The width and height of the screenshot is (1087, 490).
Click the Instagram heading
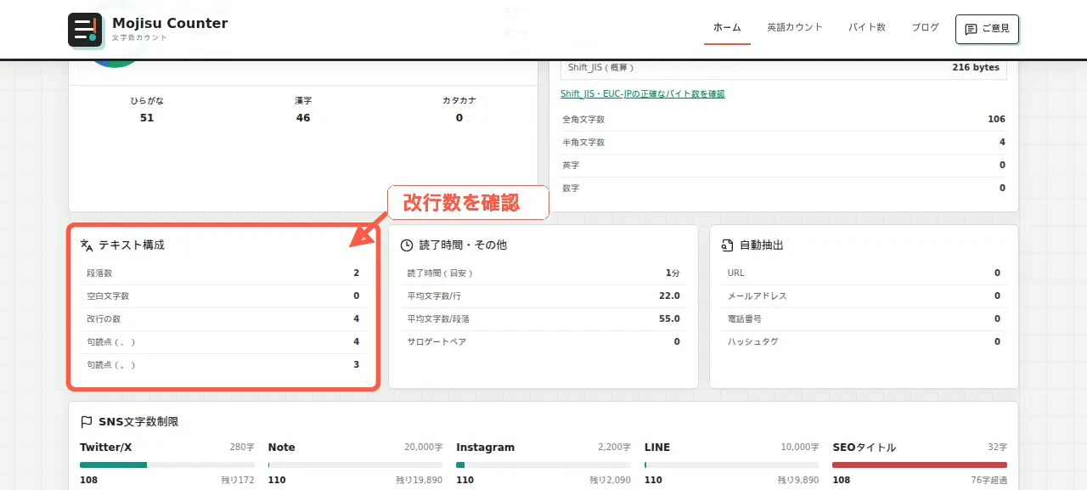tap(485, 447)
